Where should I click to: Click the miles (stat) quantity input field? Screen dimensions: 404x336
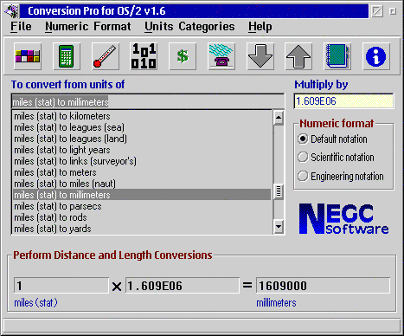(61, 286)
